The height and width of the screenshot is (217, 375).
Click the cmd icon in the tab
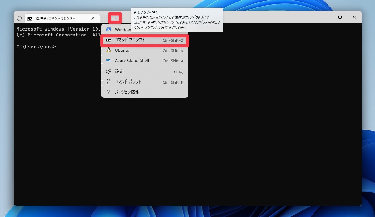pos(30,18)
